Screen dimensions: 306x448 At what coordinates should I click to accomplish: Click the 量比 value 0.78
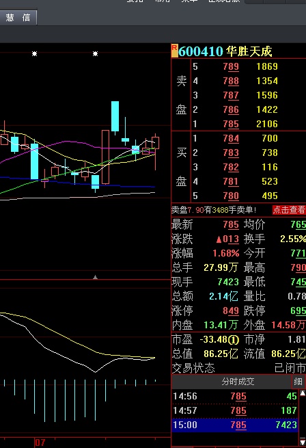pos(296,296)
